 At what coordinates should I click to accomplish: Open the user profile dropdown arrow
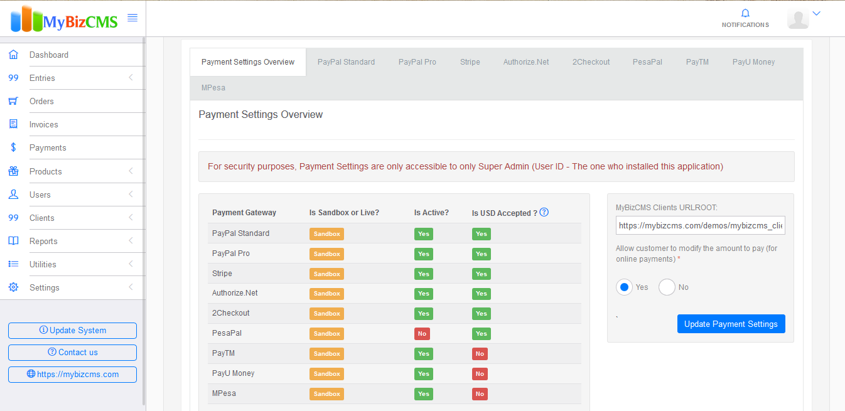coord(817,13)
